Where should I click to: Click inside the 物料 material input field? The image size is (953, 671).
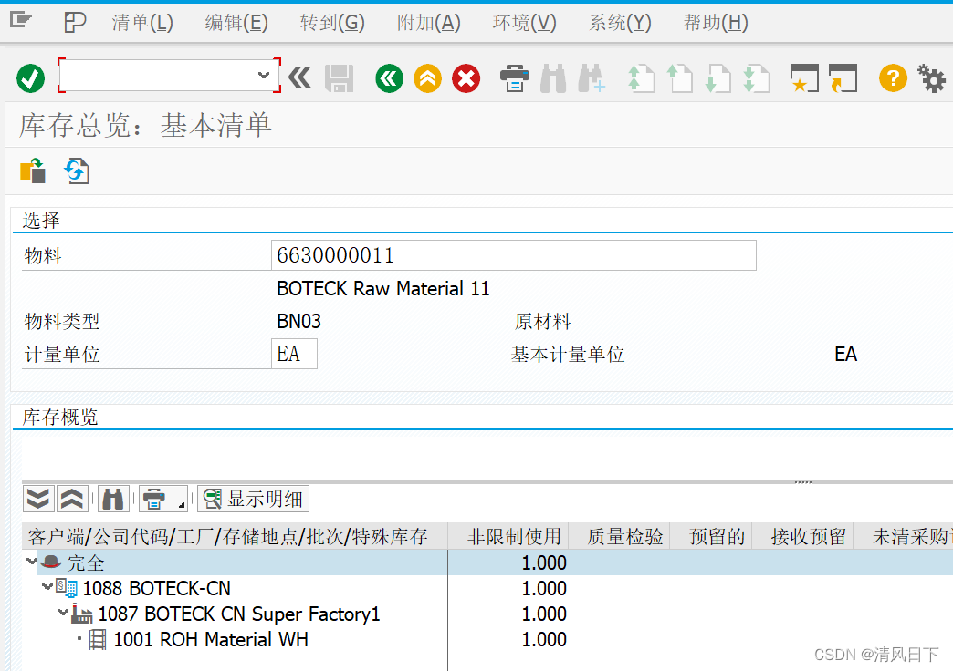click(511, 255)
